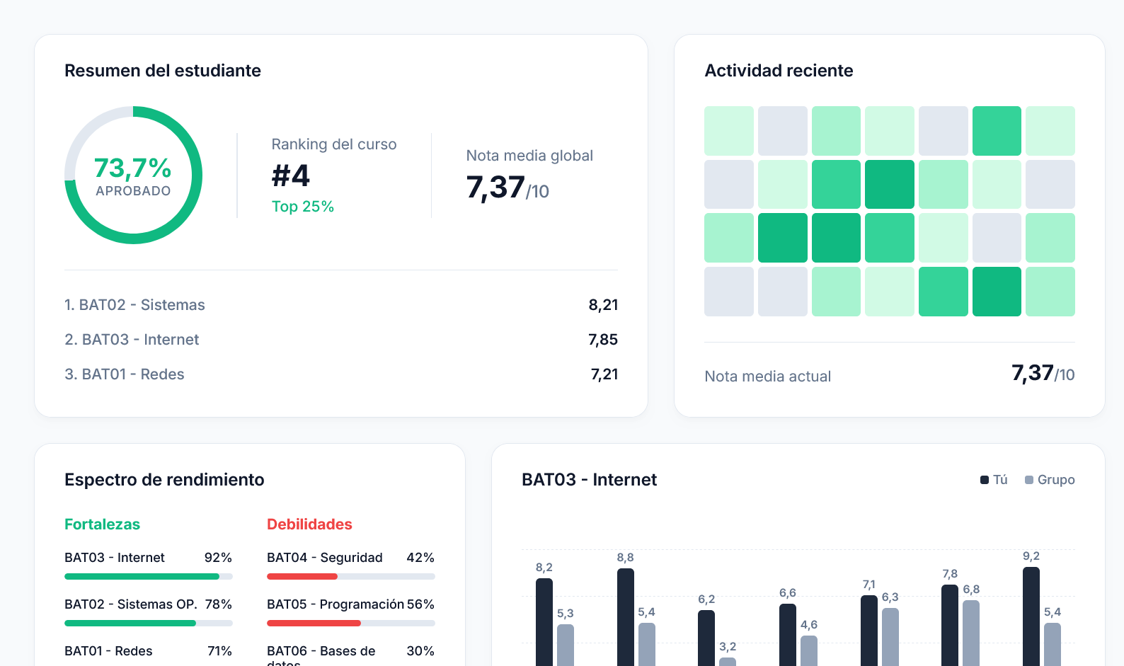Screen dimensions: 1124x666
Task: Click the 71% strength value
Action: coord(219,651)
